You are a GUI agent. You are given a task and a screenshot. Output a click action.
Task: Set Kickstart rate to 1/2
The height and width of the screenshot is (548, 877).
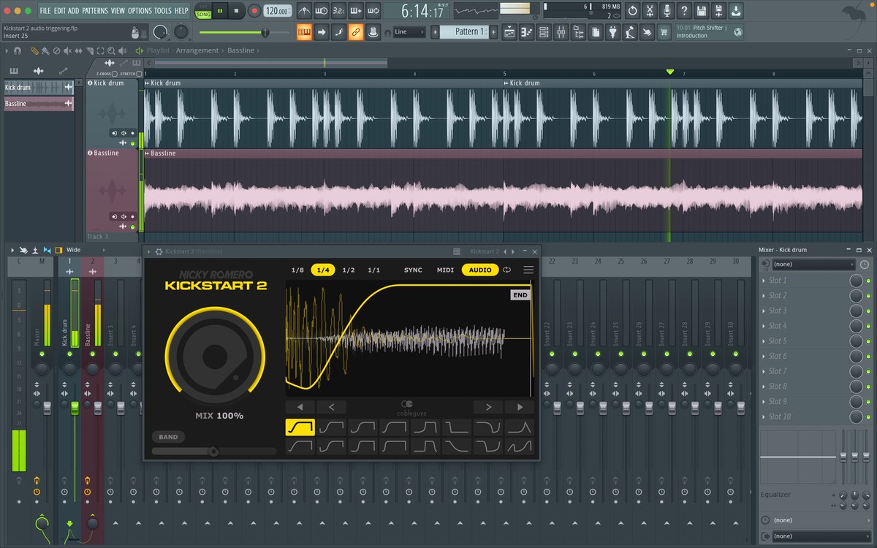(349, 270)
